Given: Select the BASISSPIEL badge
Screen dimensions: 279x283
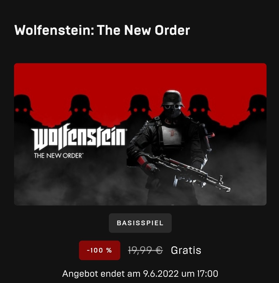Looking at the screenshot, I should coord(140,223).
